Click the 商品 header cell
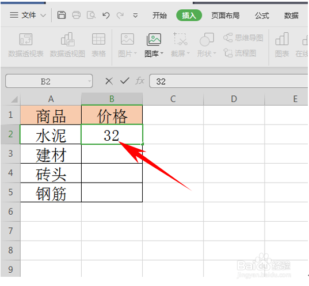The width and height of the screenshot is (309, 286). pos(51,115)
